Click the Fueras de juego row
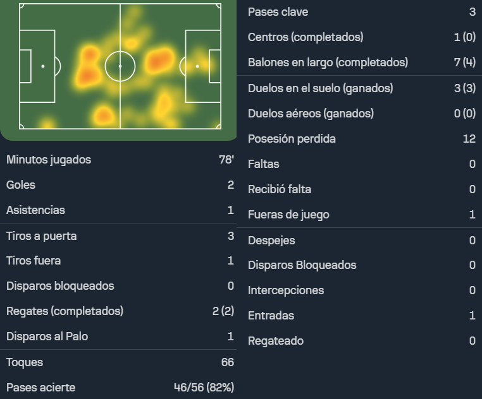The height and width of the screenshot is (399, 482). point(359,215)
